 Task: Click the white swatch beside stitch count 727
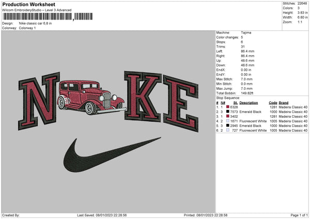228,130
